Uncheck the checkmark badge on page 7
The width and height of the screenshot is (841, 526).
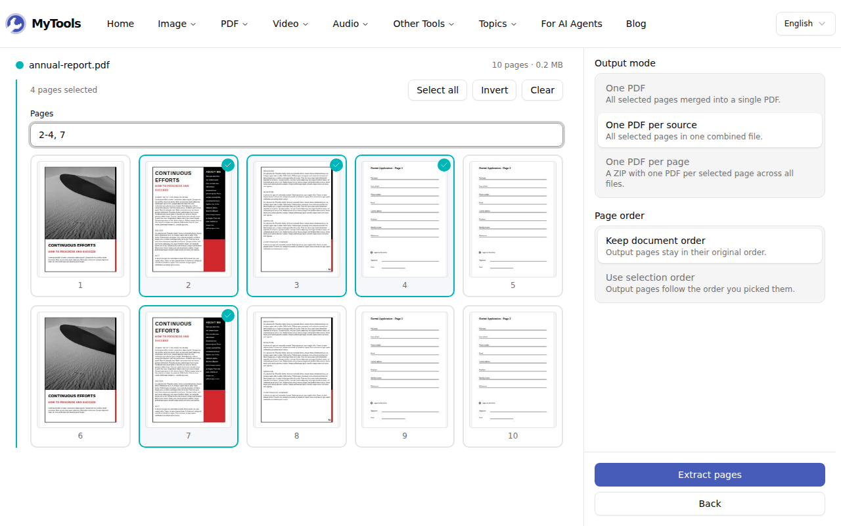(228, 316)
